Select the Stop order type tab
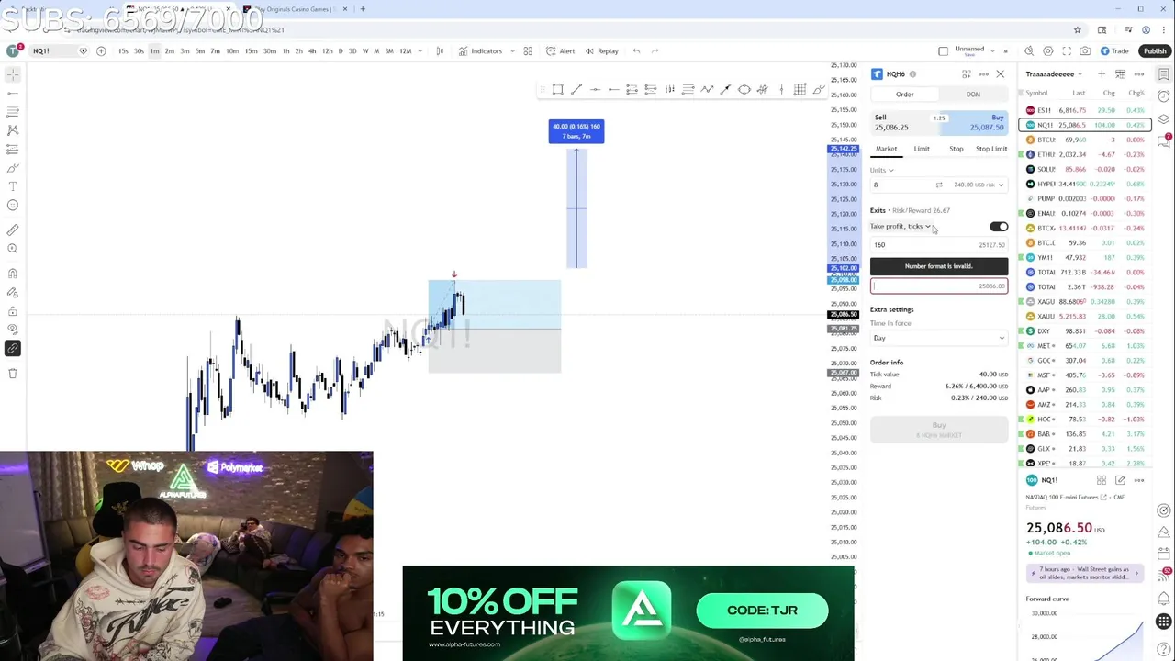The image size is (1175, 661). [x=957, y=149]
